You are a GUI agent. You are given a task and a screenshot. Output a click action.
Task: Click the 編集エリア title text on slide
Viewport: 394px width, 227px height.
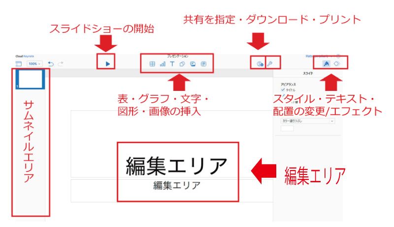177,165
